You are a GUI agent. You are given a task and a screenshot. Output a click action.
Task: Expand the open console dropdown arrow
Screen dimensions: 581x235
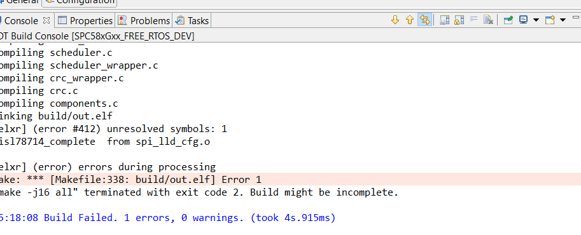pyautogui.click(x=563, y=20)
